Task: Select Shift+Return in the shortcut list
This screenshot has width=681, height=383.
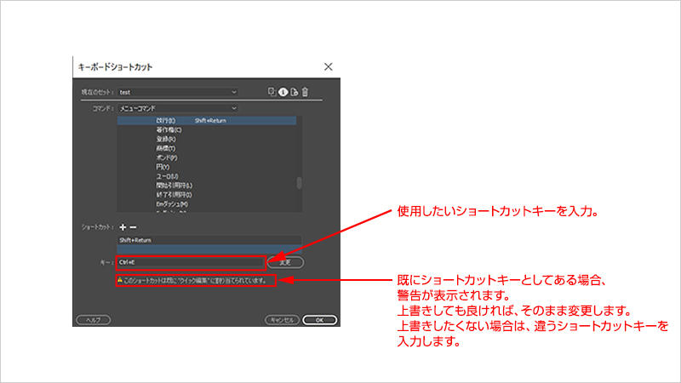Action: [209, 240]
